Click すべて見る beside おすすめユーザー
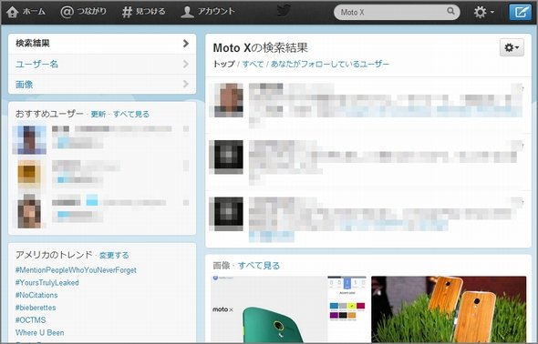The image size is (538, 344). tap(131, 114)
